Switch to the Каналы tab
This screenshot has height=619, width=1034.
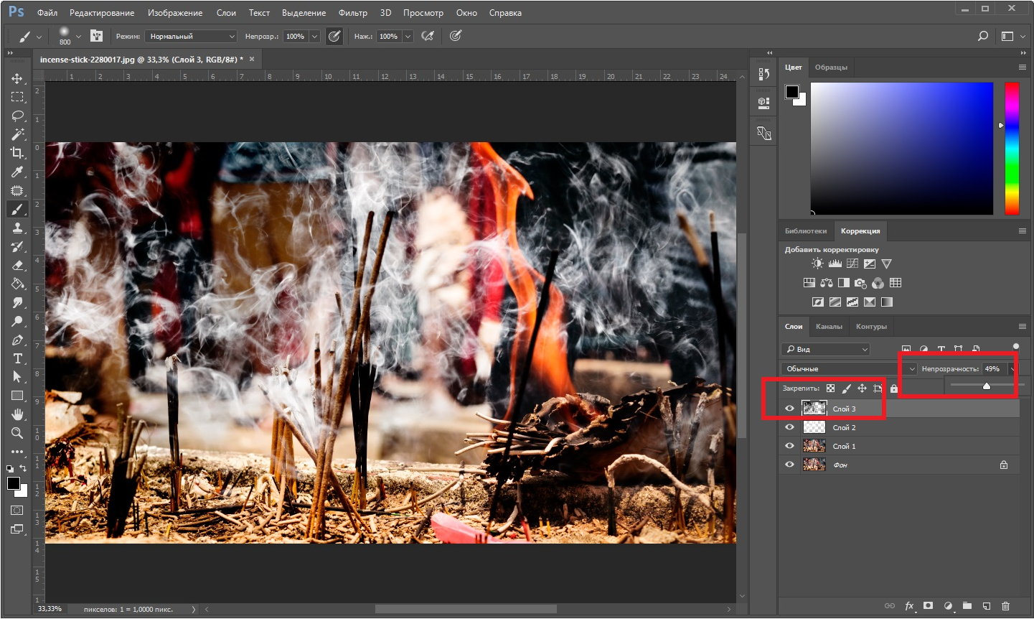(829, 327)
